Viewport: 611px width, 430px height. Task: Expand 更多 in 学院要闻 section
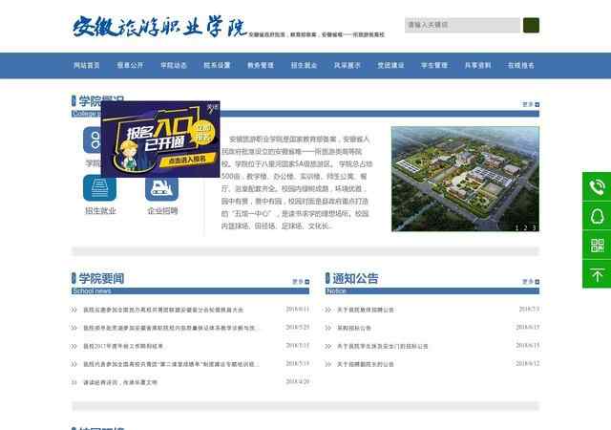click(x=300, y=281)
